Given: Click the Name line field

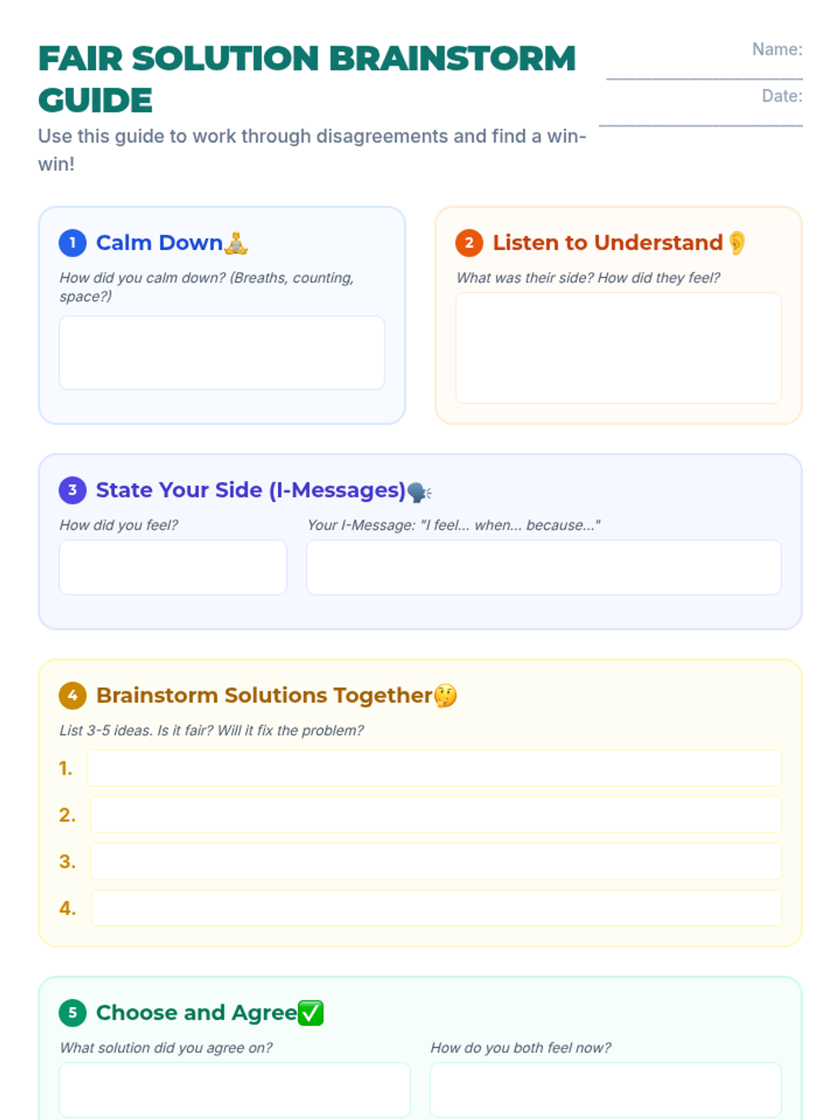Looking at the screenshot, I should (703, 69).
